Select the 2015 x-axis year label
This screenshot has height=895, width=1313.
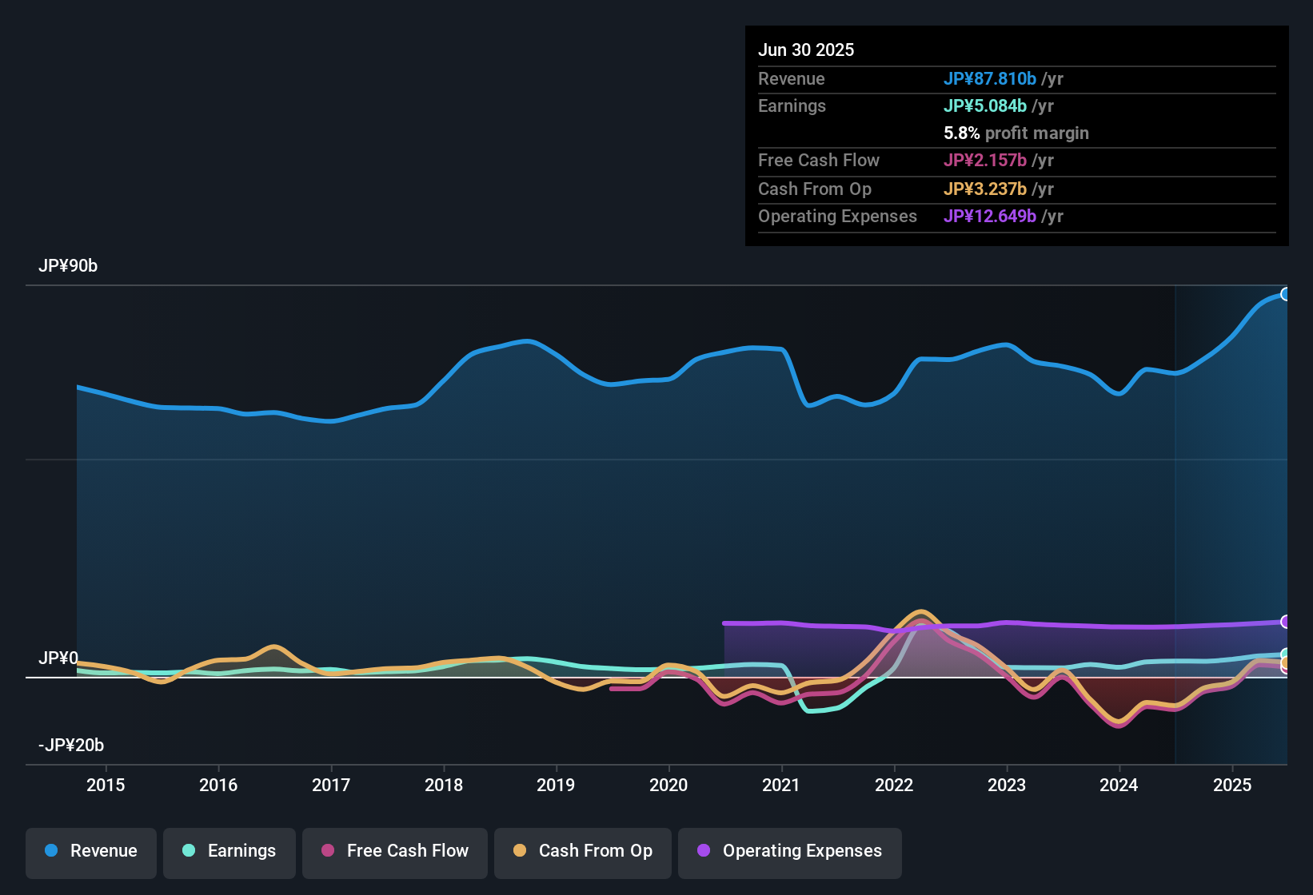106,785
